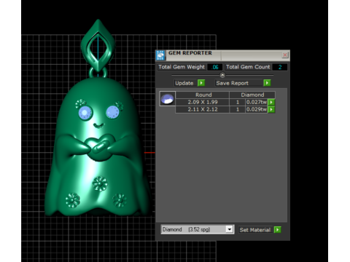Click the heart held by the ghost
This screenshot has width=350, height=262.
[100, 147]
